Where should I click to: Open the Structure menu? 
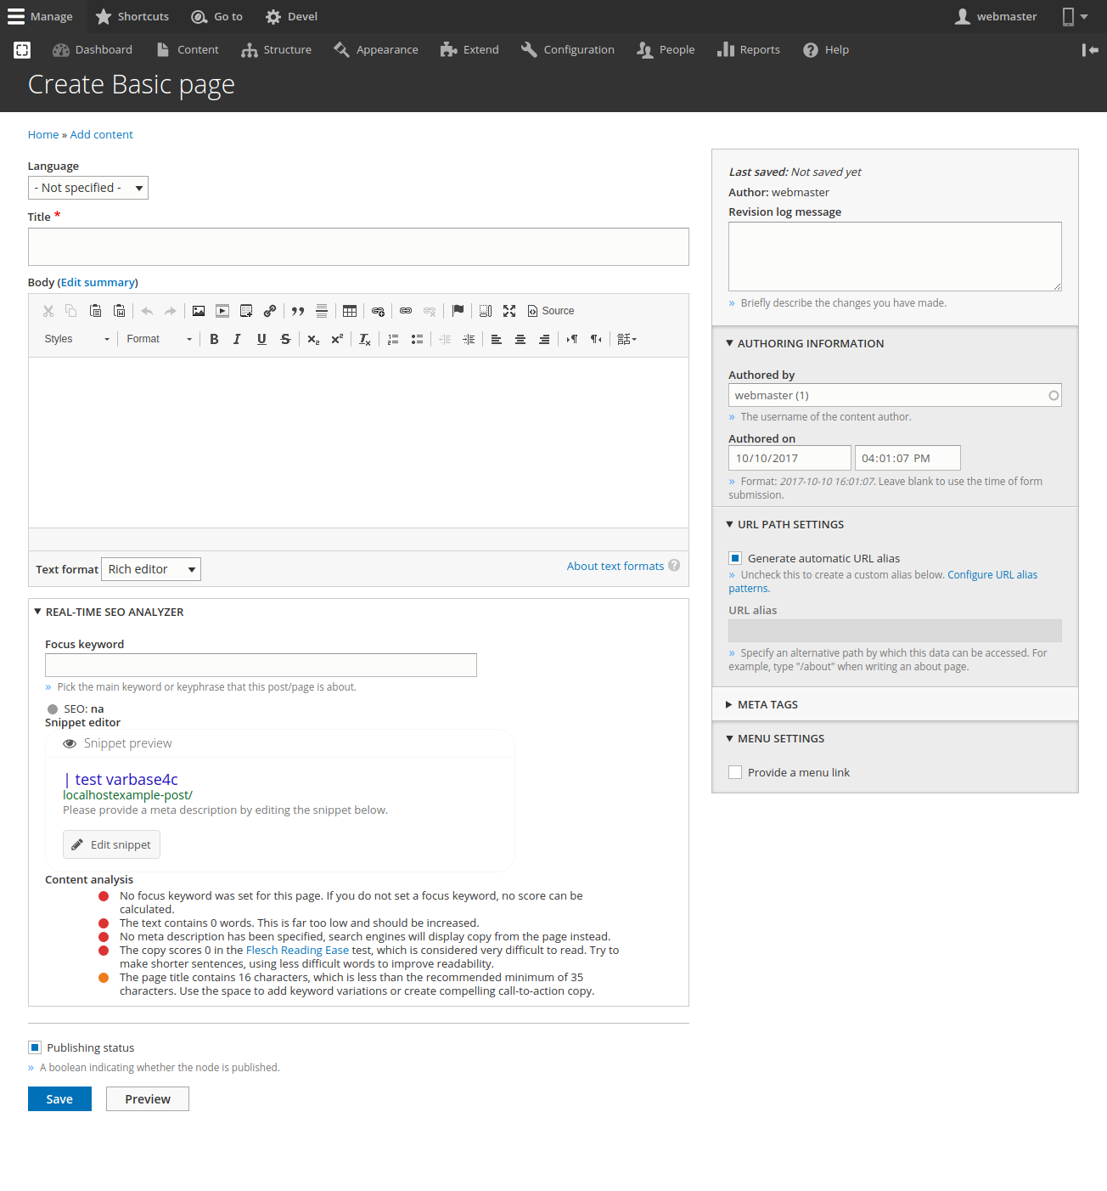click(x=277, y=50)
